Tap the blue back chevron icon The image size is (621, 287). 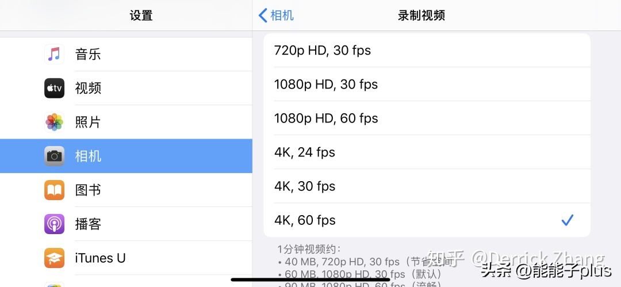tap(263, 16)
